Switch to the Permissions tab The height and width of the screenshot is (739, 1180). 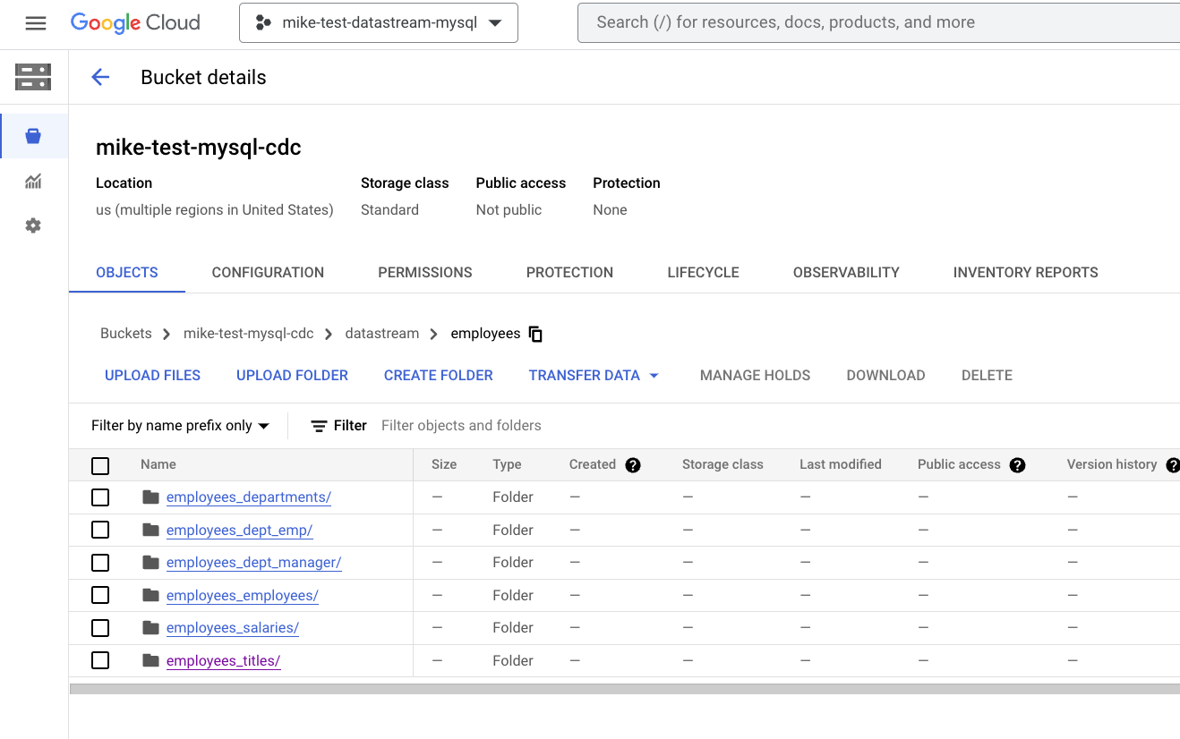[425, 273]
